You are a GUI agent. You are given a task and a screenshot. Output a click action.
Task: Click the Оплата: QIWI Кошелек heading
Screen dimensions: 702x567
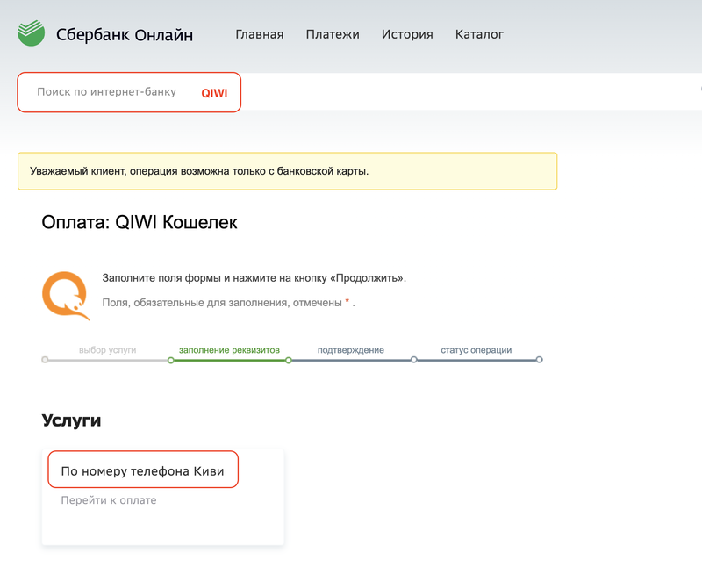pyautogui.click(x=140, y=223)
